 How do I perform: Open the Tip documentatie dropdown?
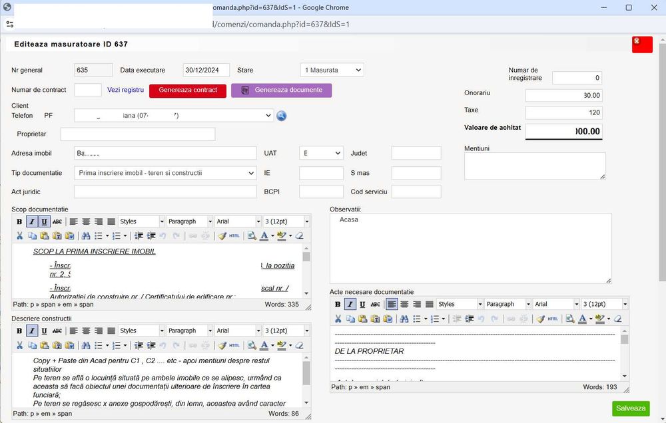[x=165, y=173]
